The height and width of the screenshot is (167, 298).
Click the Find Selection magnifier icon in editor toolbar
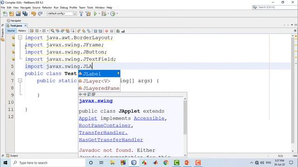point(52,31)
